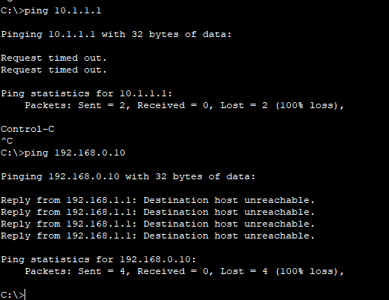Click first 'Reply from 192.168.1.1' line
389x300 pixels.
coord(157,200)
